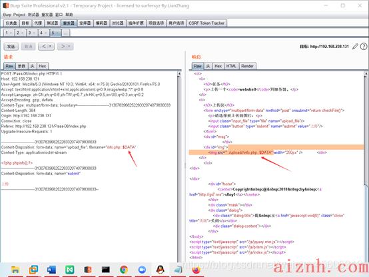Image resolution: width=369 pixels, height=277 pixels.
Task: Open Microsoft Word from the taskbar
Action: (51, 270)
